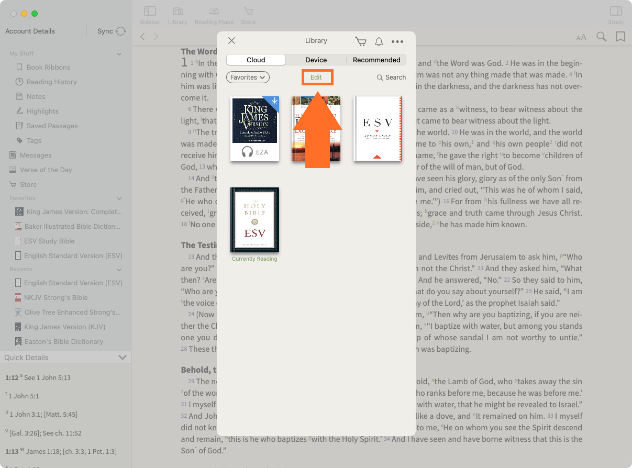The image size is (632, 468).
Task: Click the Edit button in Library
Action: tap(316, 77)
